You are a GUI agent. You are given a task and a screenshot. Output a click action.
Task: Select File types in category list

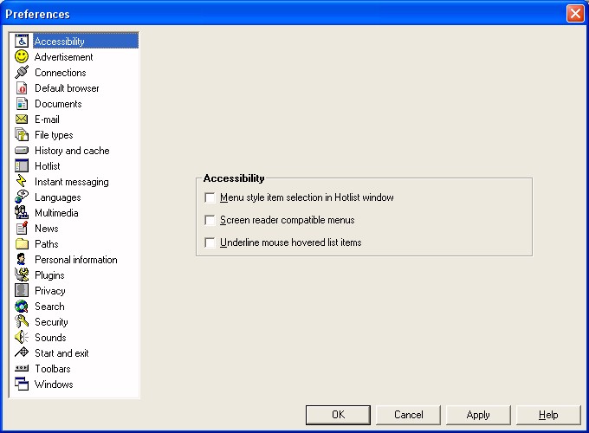pos(54,135)
